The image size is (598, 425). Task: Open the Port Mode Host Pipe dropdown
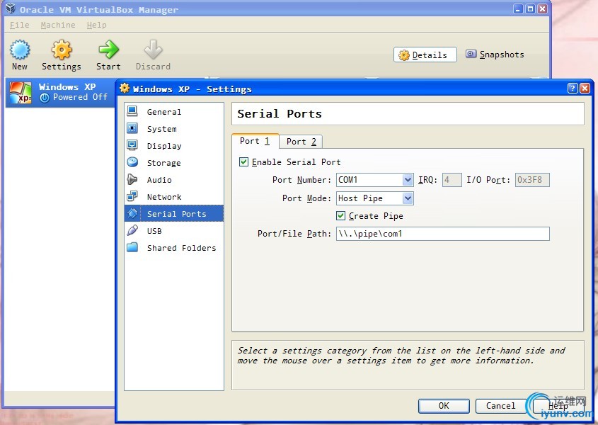pyautogui.click(x=408, y=198)
